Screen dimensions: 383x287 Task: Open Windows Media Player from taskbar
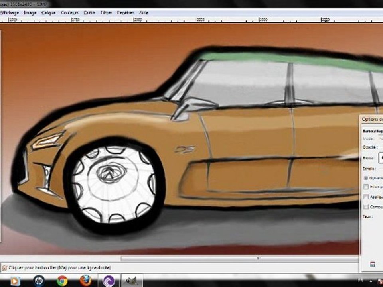15,281
